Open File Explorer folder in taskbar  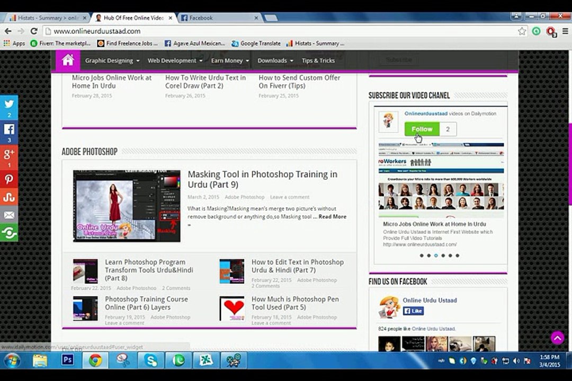(40, 360)
